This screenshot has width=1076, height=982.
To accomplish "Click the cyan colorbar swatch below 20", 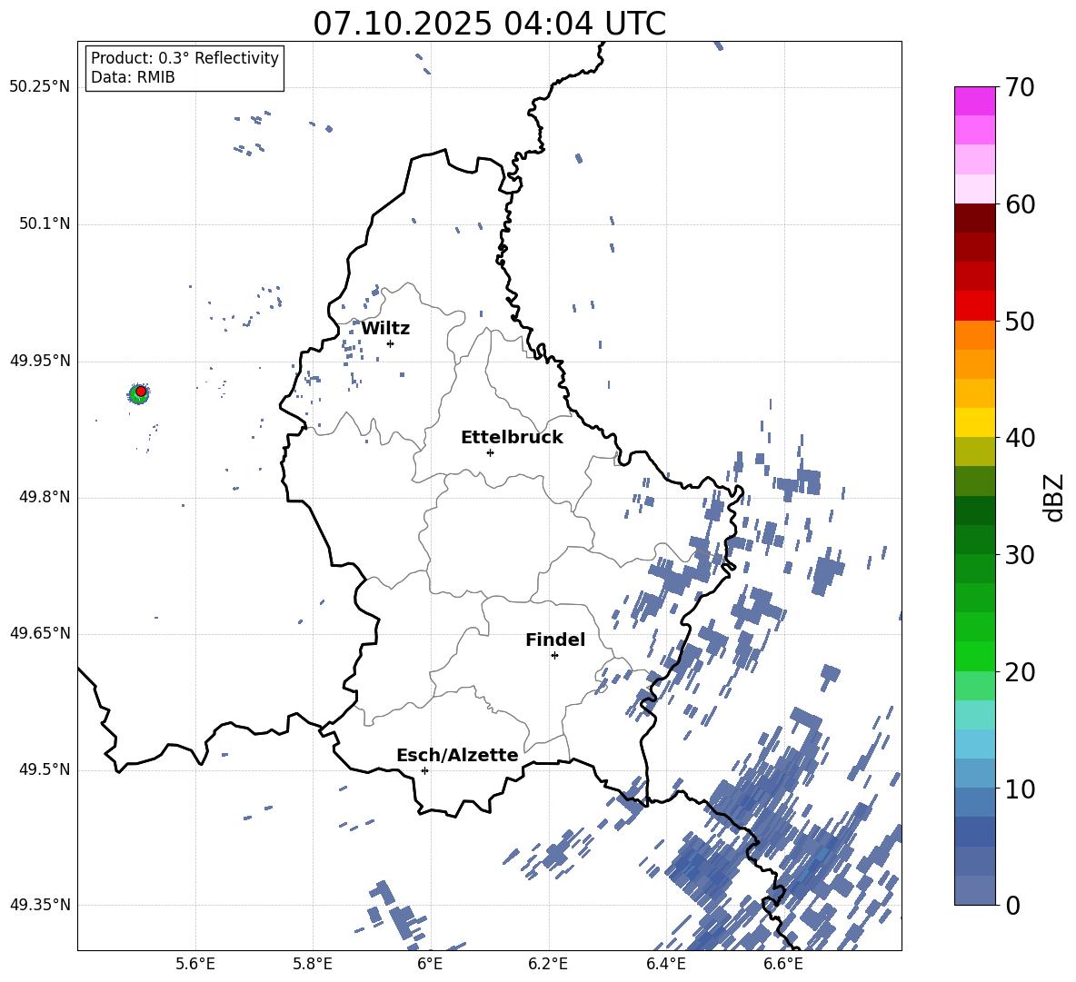I will coord(974,715).
